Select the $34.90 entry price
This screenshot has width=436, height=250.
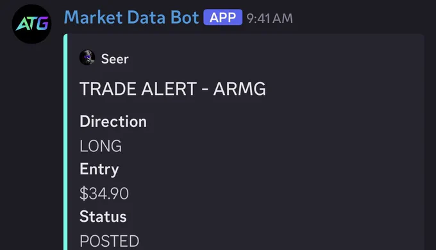tap(104, 194)
